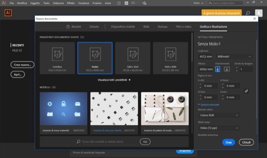The width and height of the screenshot is (267, 158).
Task: Click the Larghezza 457,2 mm field
Action: pos(206,56)
